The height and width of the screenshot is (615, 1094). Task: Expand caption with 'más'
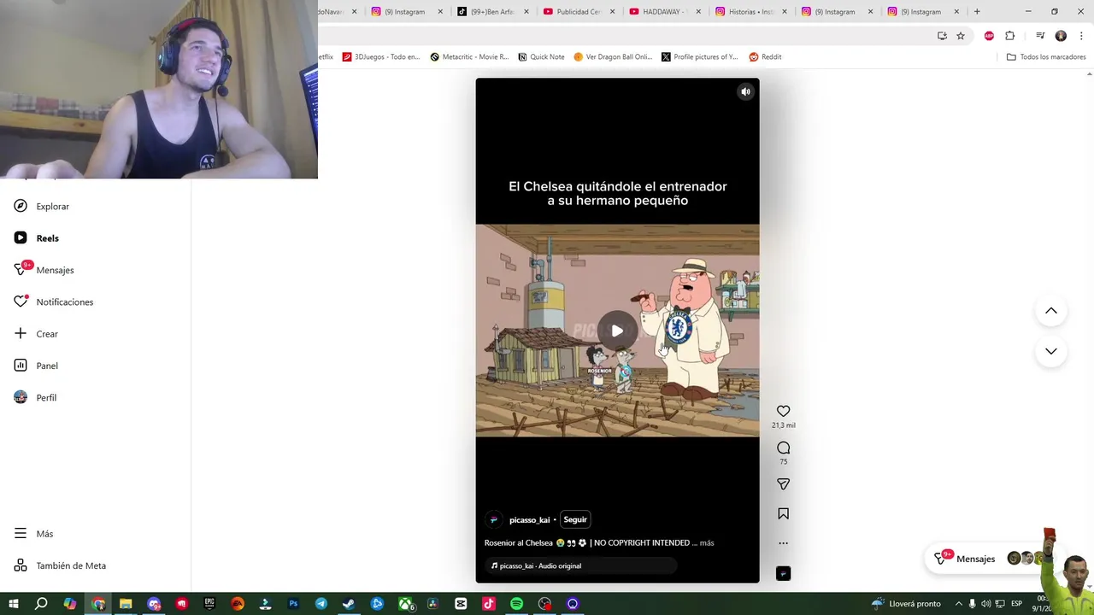(x=707, y=542)
